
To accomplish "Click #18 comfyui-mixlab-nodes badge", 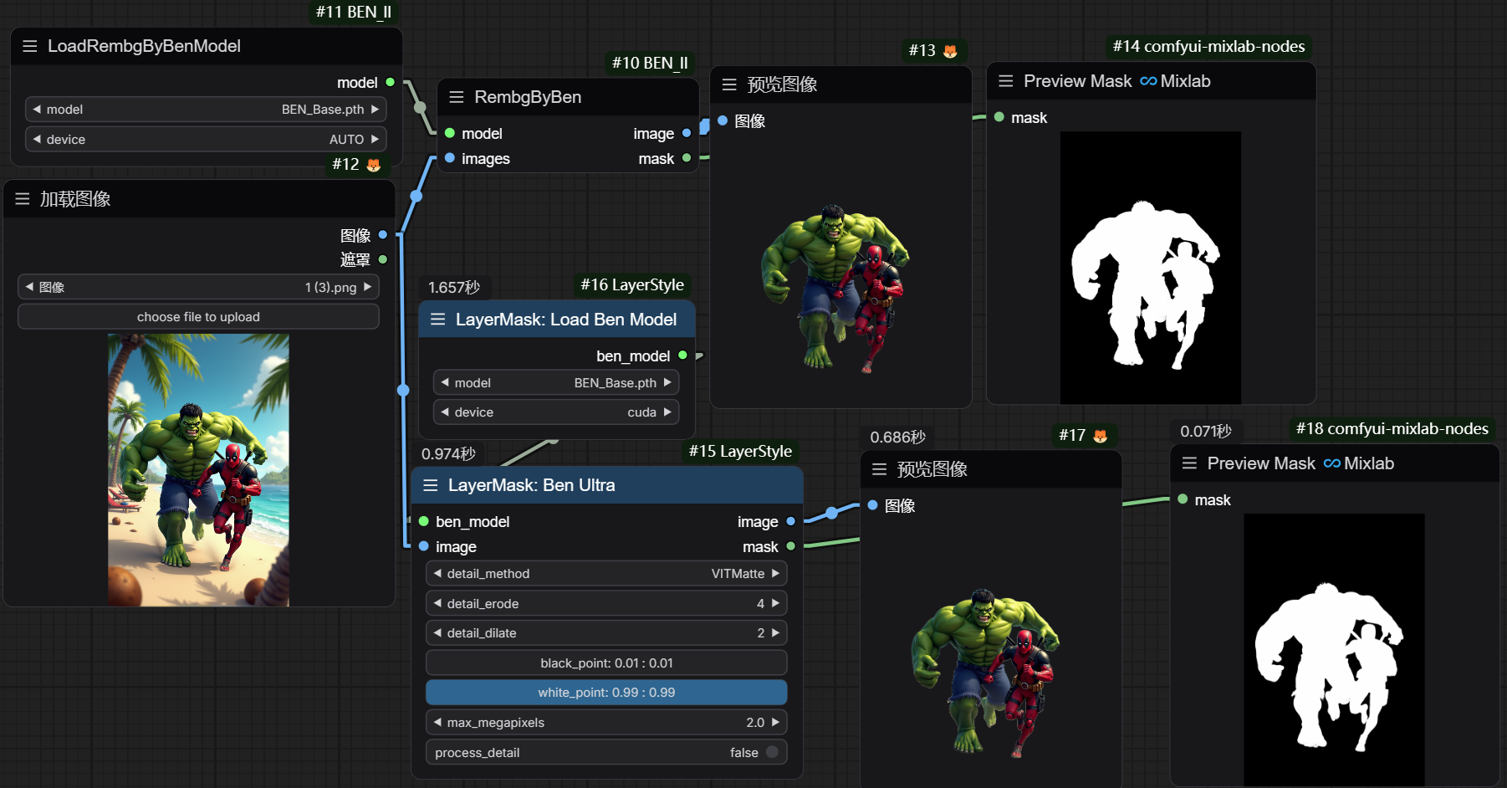I will pos(1392,429).
